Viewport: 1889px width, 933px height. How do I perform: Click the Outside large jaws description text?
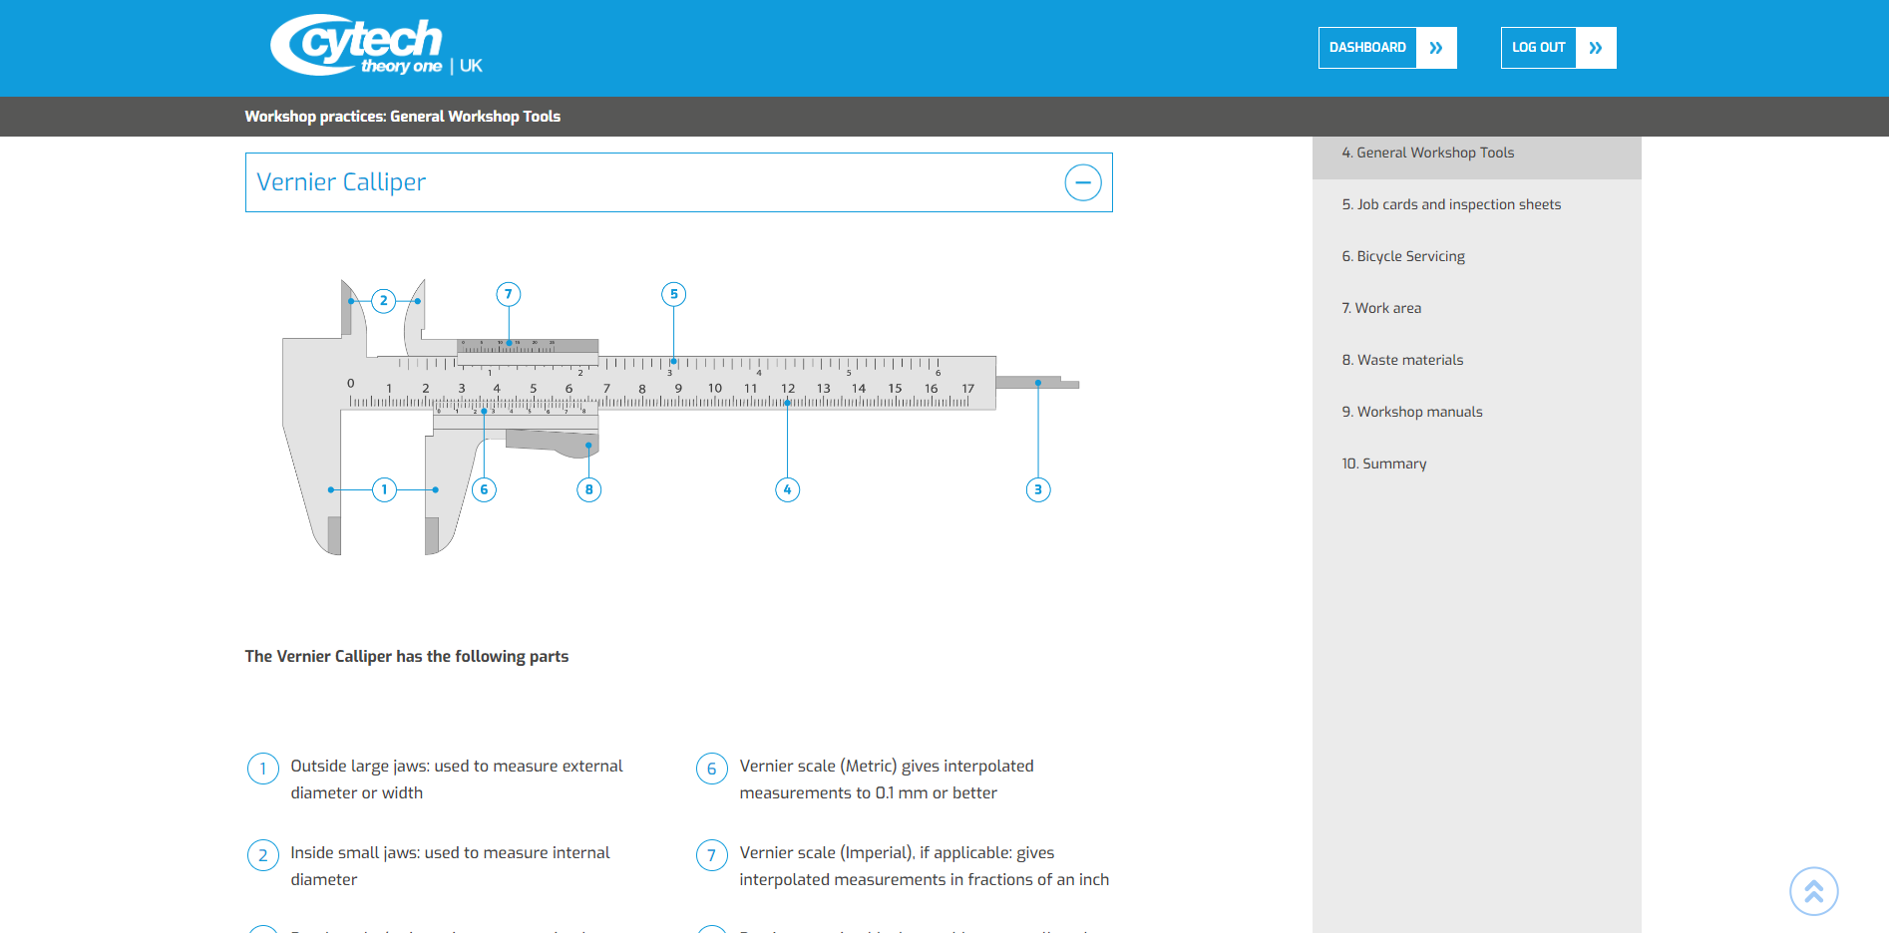pyautogui.click(x=457, y=779)
